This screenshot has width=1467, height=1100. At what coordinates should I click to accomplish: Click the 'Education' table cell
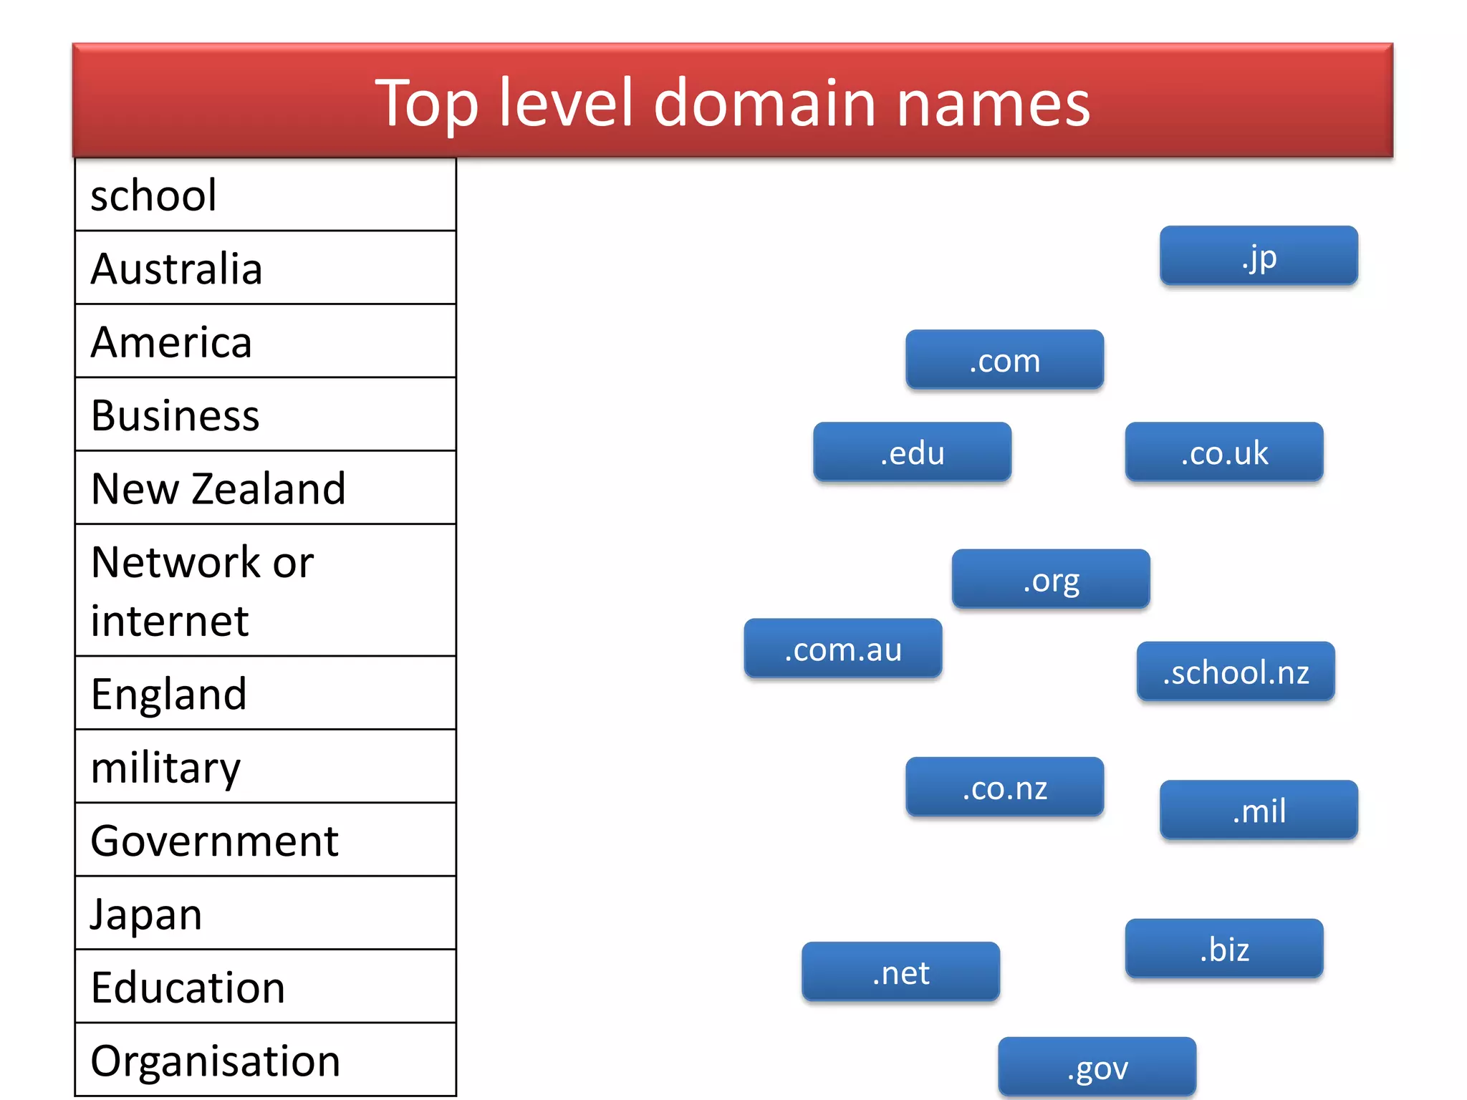click(x=266, y=987)
